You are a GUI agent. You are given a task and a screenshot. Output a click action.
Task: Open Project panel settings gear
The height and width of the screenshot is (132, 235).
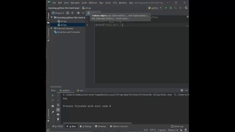pyautogui.click(x=78, y=13)
